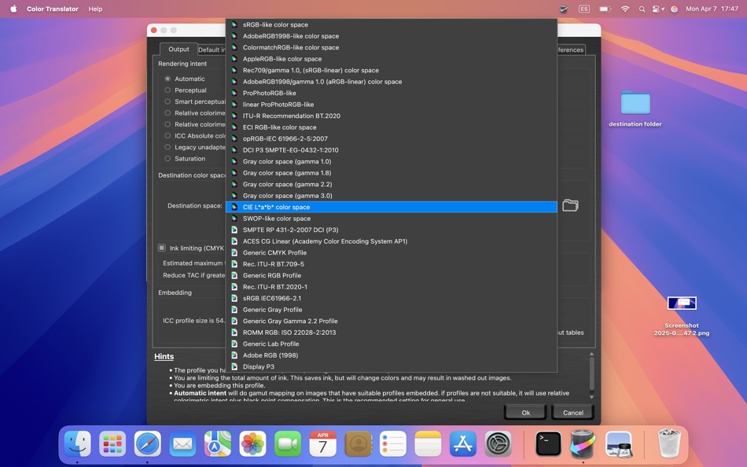Viewport: 747px width, 467px height.
Task: Switch to the Output tab
Action: [x=178, y=49]
